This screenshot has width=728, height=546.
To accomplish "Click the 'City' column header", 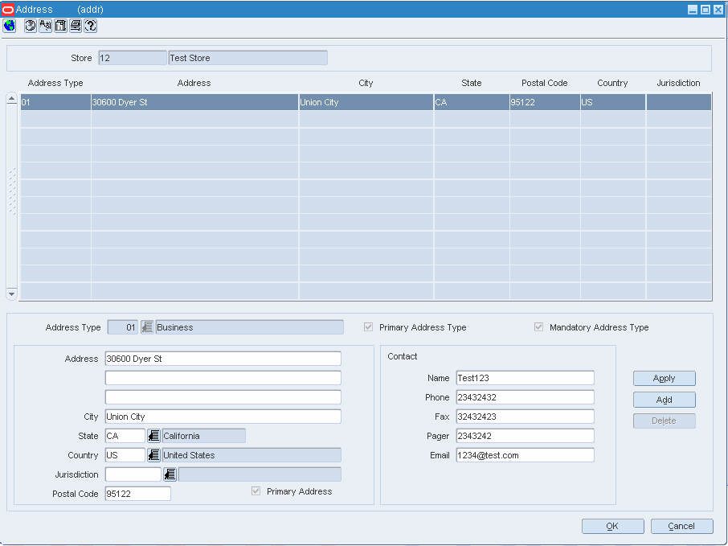I will click(x=366, y=83).
